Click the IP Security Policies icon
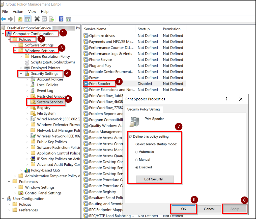 pyautogui.click(x=33, y=159)
